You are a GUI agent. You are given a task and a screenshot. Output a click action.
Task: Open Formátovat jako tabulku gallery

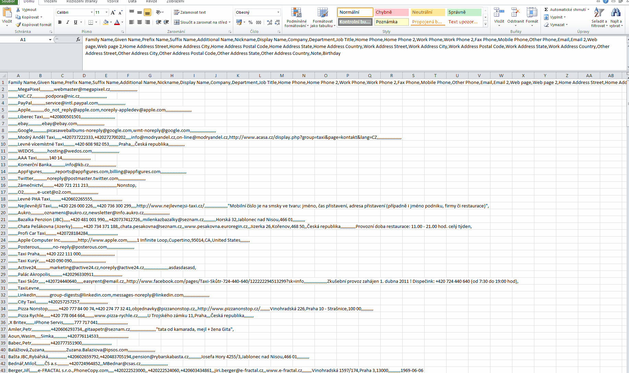[x=323, y=17]
